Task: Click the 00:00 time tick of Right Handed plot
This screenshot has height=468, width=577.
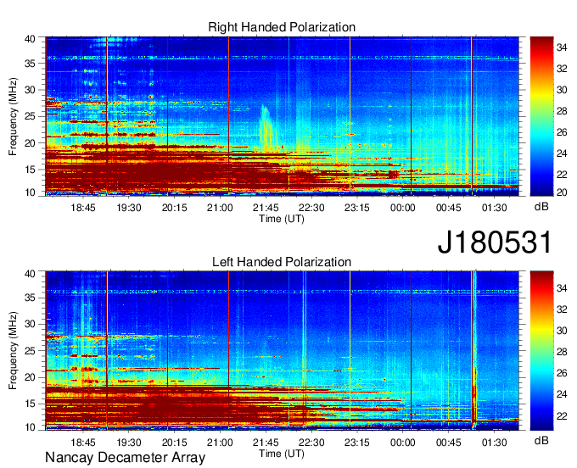Action: (x=403, y=208)
